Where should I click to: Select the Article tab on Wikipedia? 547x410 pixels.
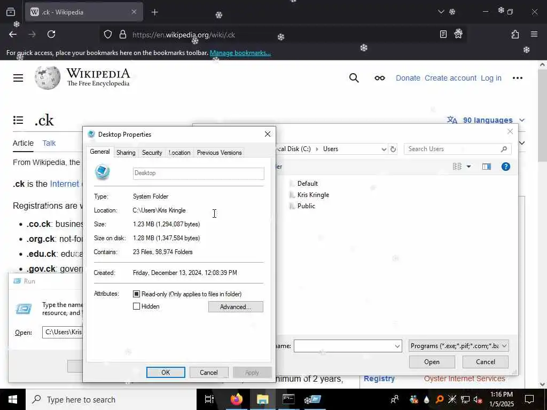pyautogui.click(x=23, y=143)
